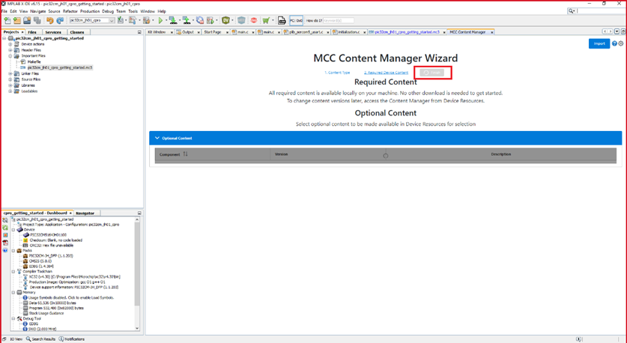Expand the Source Files tree node
The width and height of the screenshot is (627, 343).
coord(10,79)
